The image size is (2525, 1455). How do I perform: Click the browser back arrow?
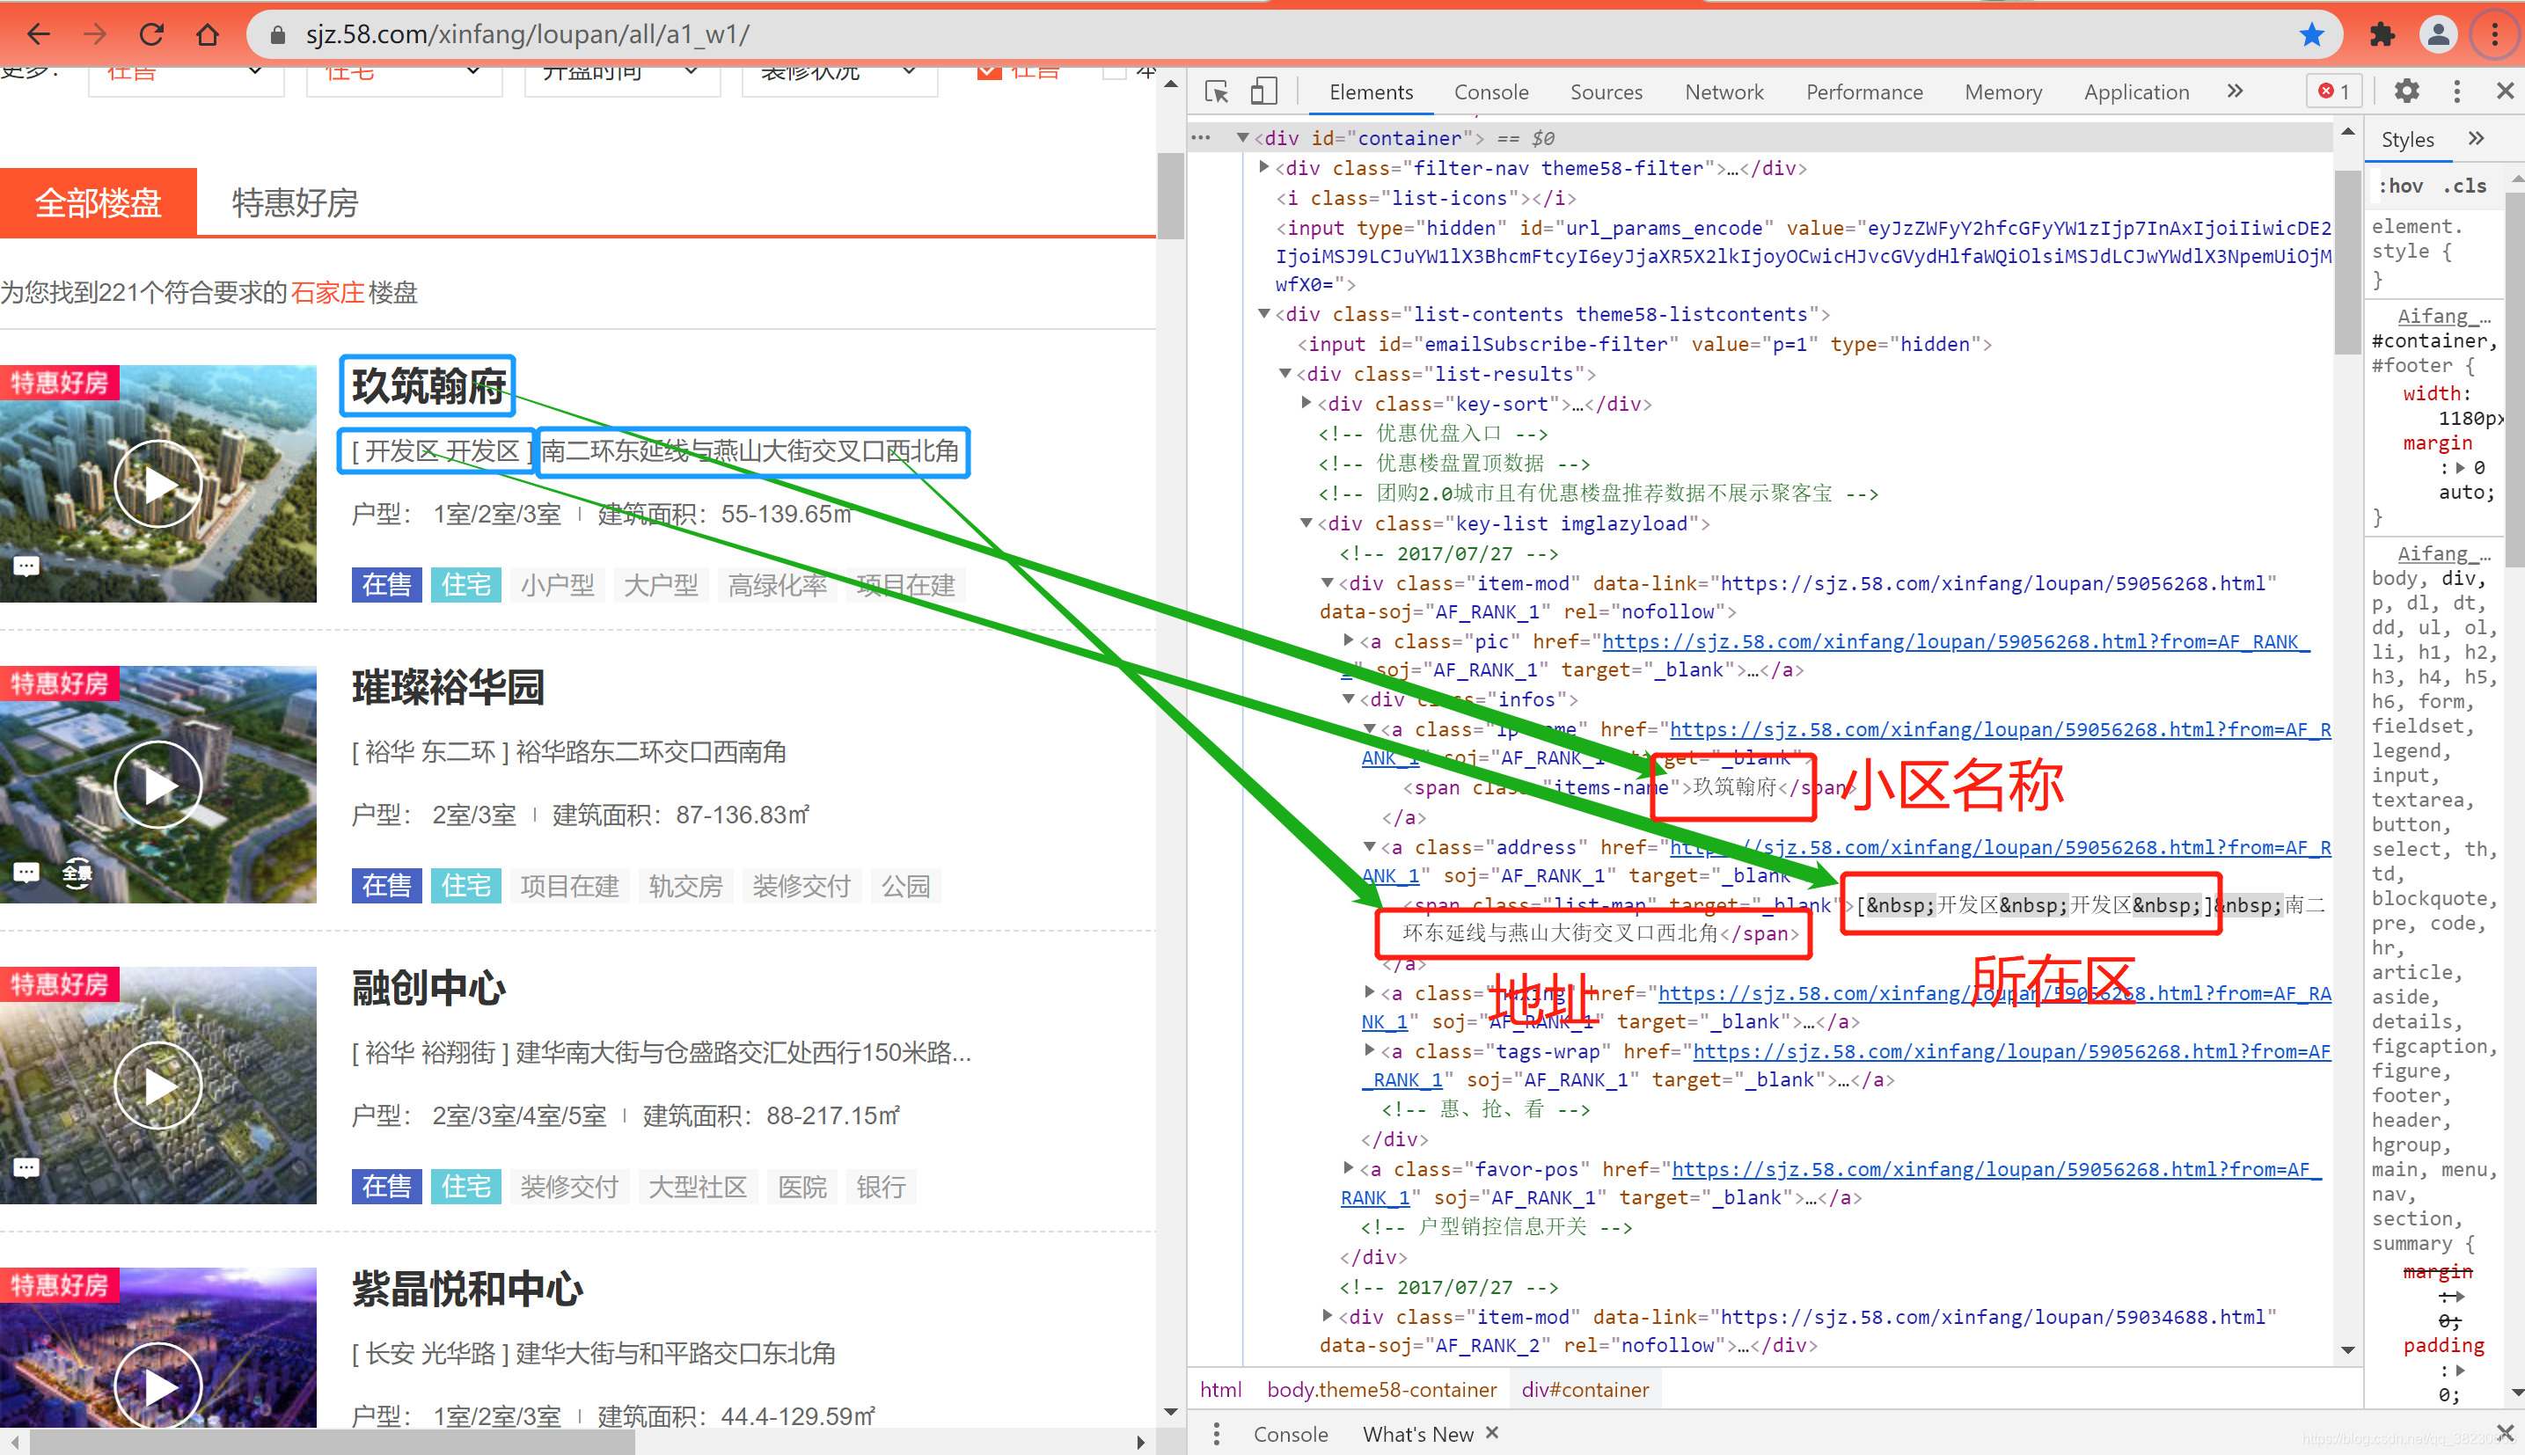38,35
